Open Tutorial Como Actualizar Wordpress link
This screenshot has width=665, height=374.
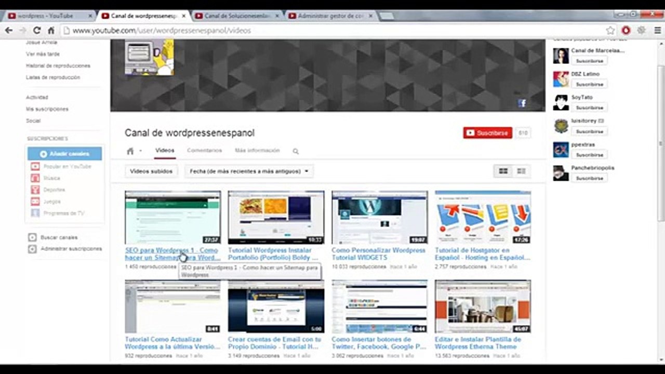click(x=172, y=343)
